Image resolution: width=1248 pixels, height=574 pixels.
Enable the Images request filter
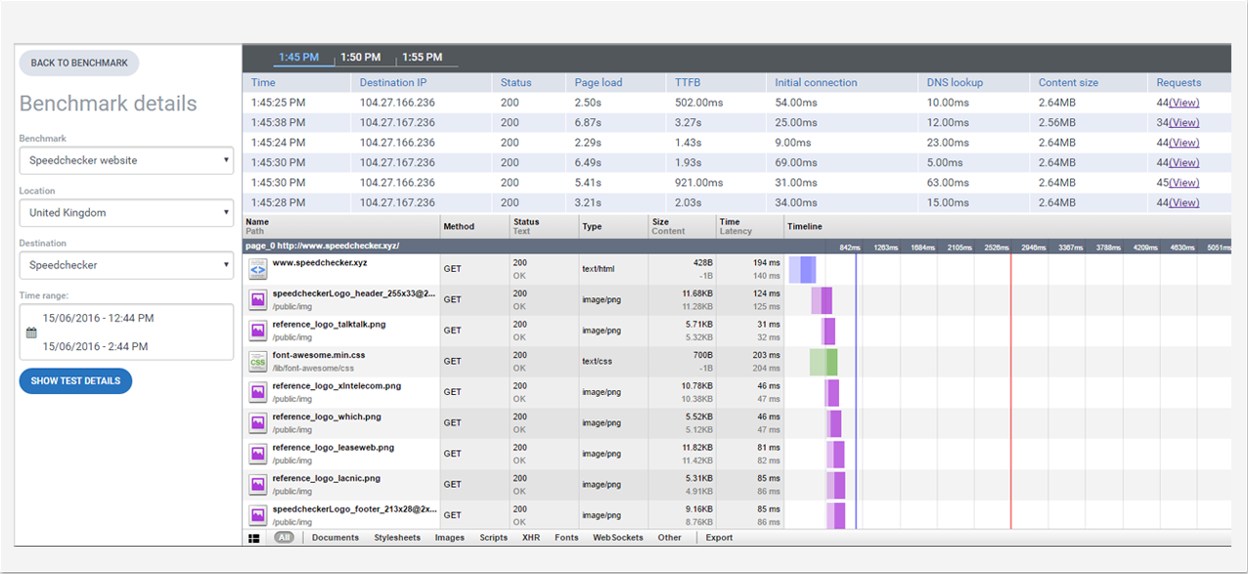(449, 537)
